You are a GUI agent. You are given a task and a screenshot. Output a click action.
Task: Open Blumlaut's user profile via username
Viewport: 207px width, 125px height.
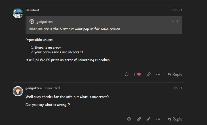coord(32,10)
